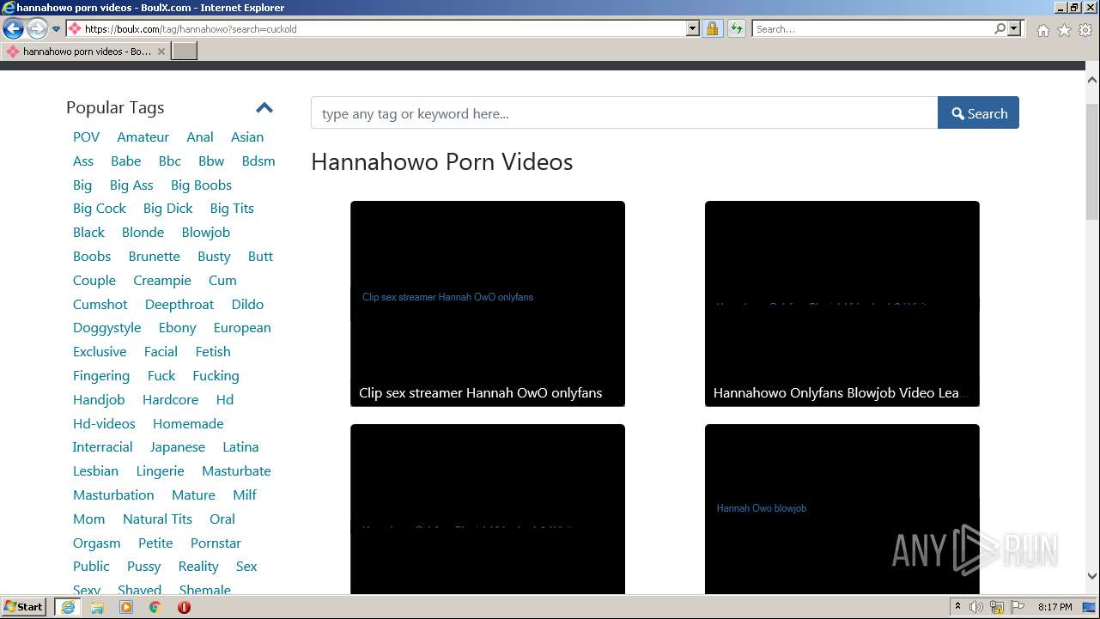Open the Couple tag link
1100x619 pixels.
(94, 281)
